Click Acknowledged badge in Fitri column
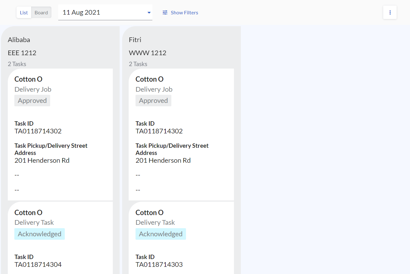410x274 pixels. click(x=161, y=234)
